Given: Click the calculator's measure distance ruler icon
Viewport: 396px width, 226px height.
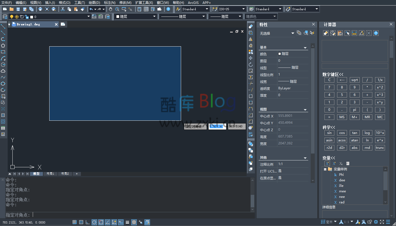Looking at the screenshot, I should click(354, 33).
